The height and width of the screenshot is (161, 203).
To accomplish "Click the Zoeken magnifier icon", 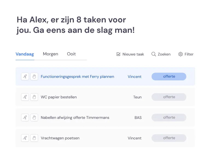I will tap(154, 54).
